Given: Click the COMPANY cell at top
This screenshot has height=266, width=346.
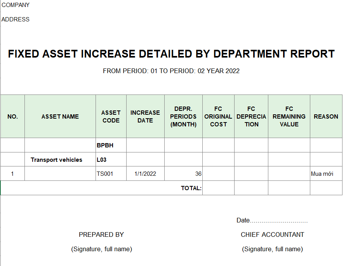Looking at the screenshot, I should pyautogui.click(x=16, y=5).
